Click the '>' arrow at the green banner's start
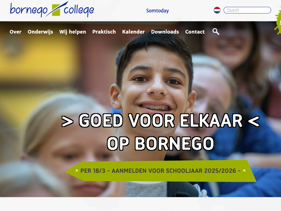This screenshot has height=211, width=281. point(77,170)
